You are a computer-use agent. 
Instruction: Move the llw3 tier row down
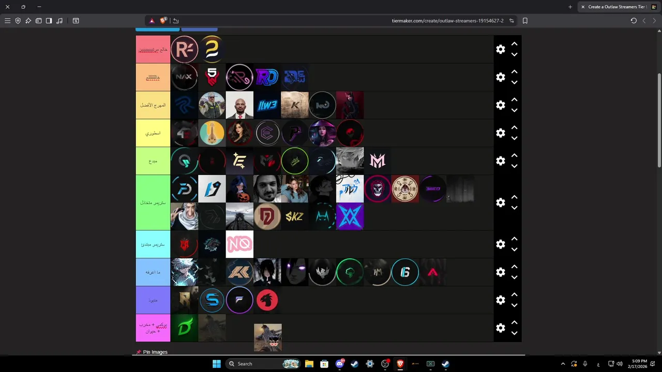coord(514,110)
